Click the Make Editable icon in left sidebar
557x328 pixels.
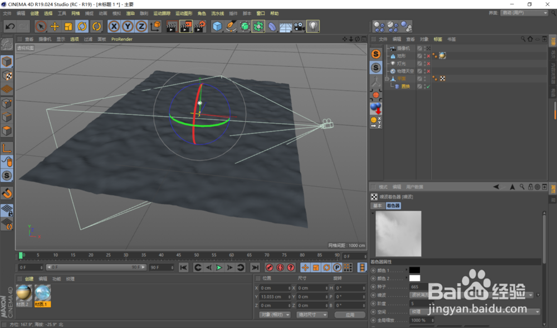coord(7,44)
